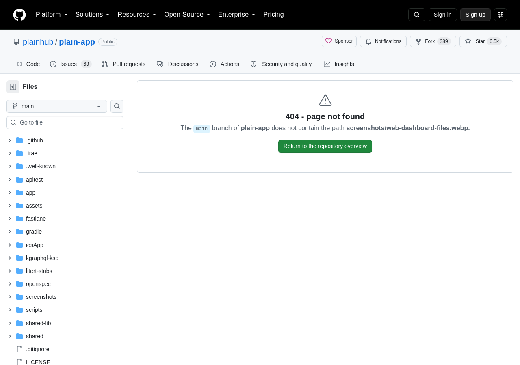Click the Pull requests icon
Screen dimensions: 520x365
coord(105,64)
